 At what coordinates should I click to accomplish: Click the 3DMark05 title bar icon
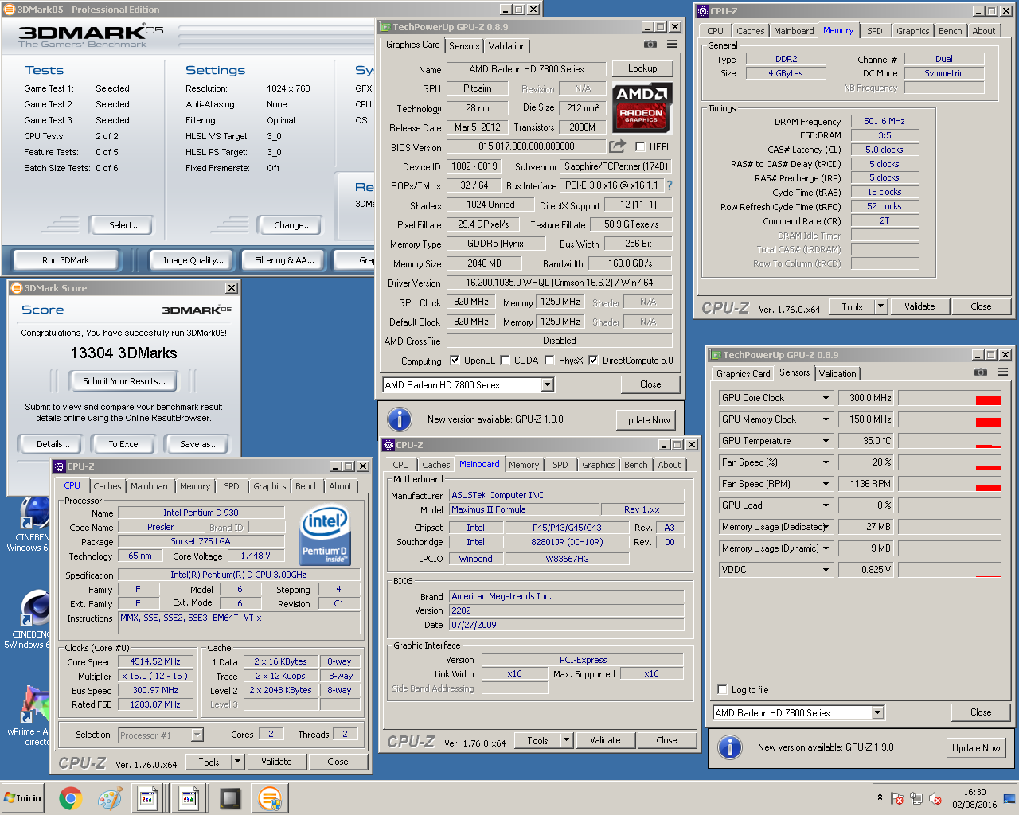[x=11, y=10]
